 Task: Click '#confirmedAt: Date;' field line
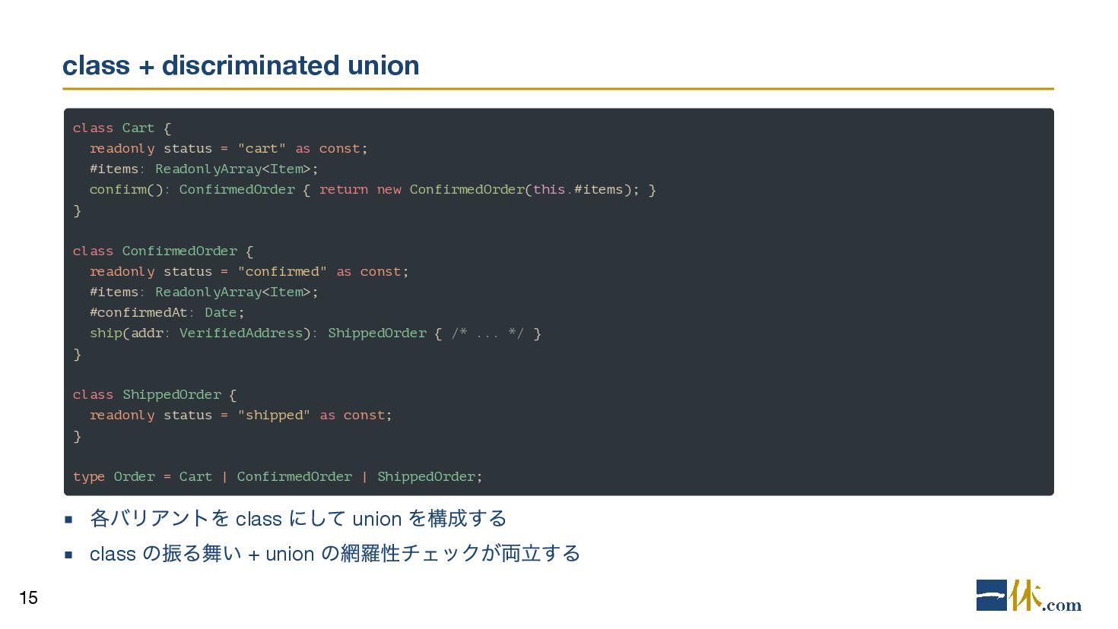click(167, 312)
